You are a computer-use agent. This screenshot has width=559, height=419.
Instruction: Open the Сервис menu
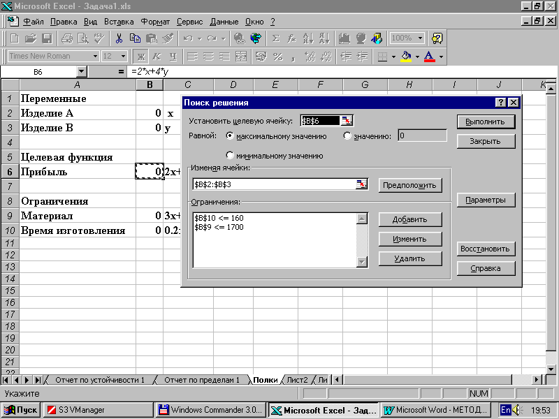189,22
